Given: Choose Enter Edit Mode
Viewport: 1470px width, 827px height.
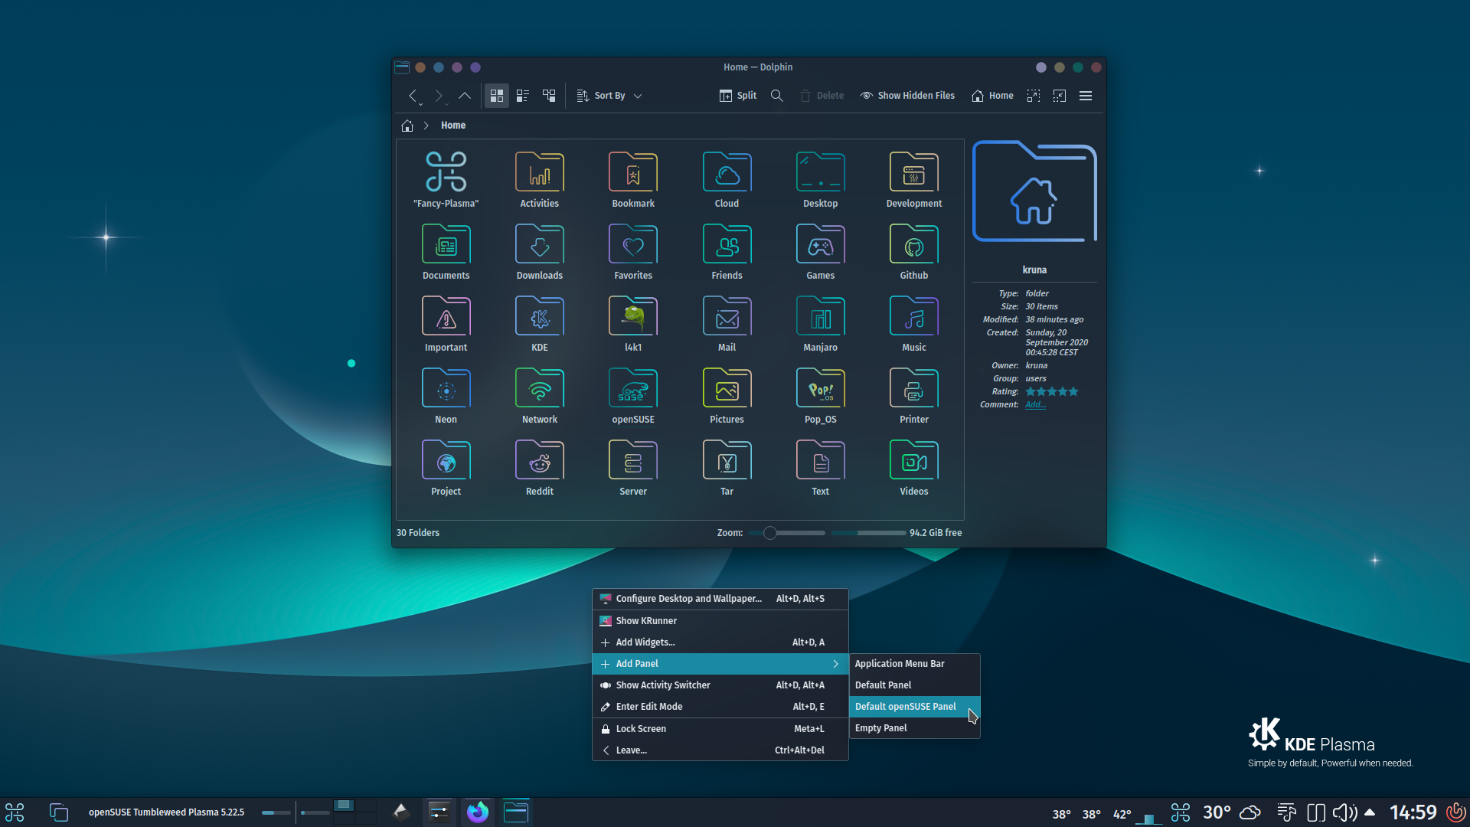Looking at the screenshot, I should (x=720, y=707).
